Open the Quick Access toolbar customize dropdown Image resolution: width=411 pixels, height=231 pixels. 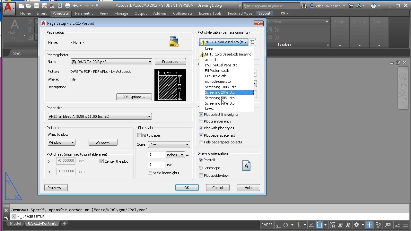(97, 6)
